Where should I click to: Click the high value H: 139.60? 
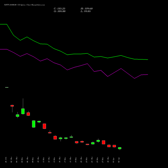click(x=87, y=9)
